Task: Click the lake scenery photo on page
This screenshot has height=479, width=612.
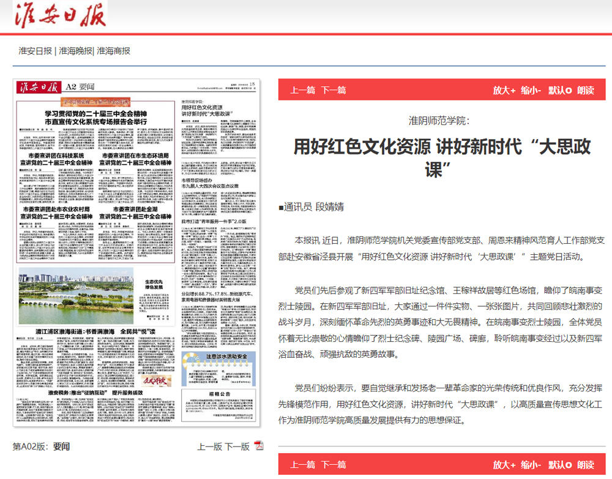Action: (x=76, y=296)
